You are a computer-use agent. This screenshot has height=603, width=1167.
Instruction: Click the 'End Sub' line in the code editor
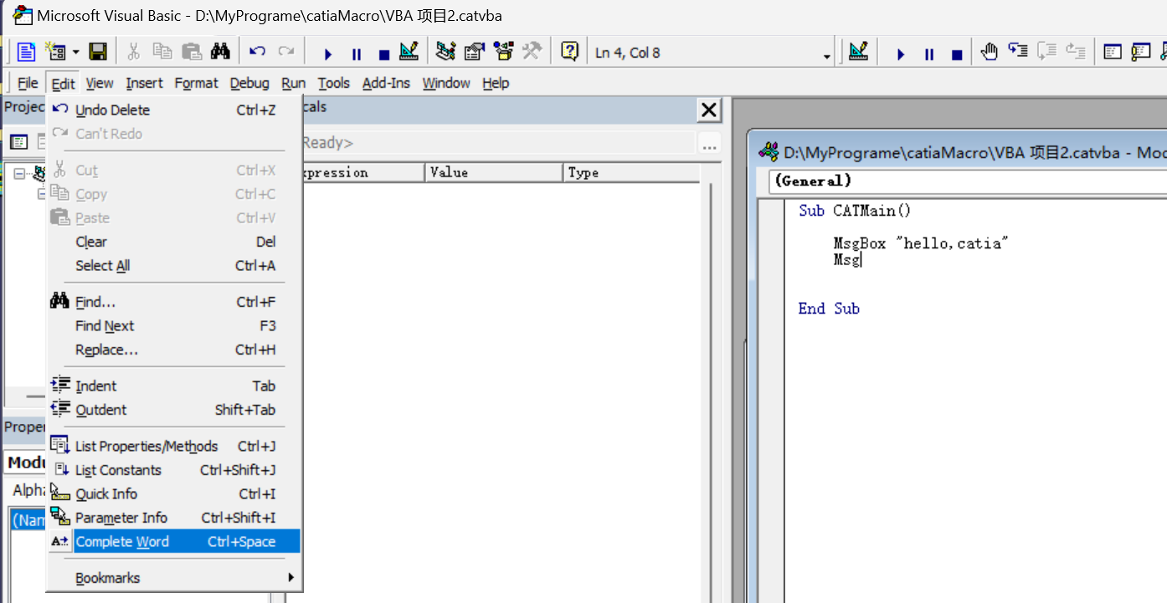829,309
